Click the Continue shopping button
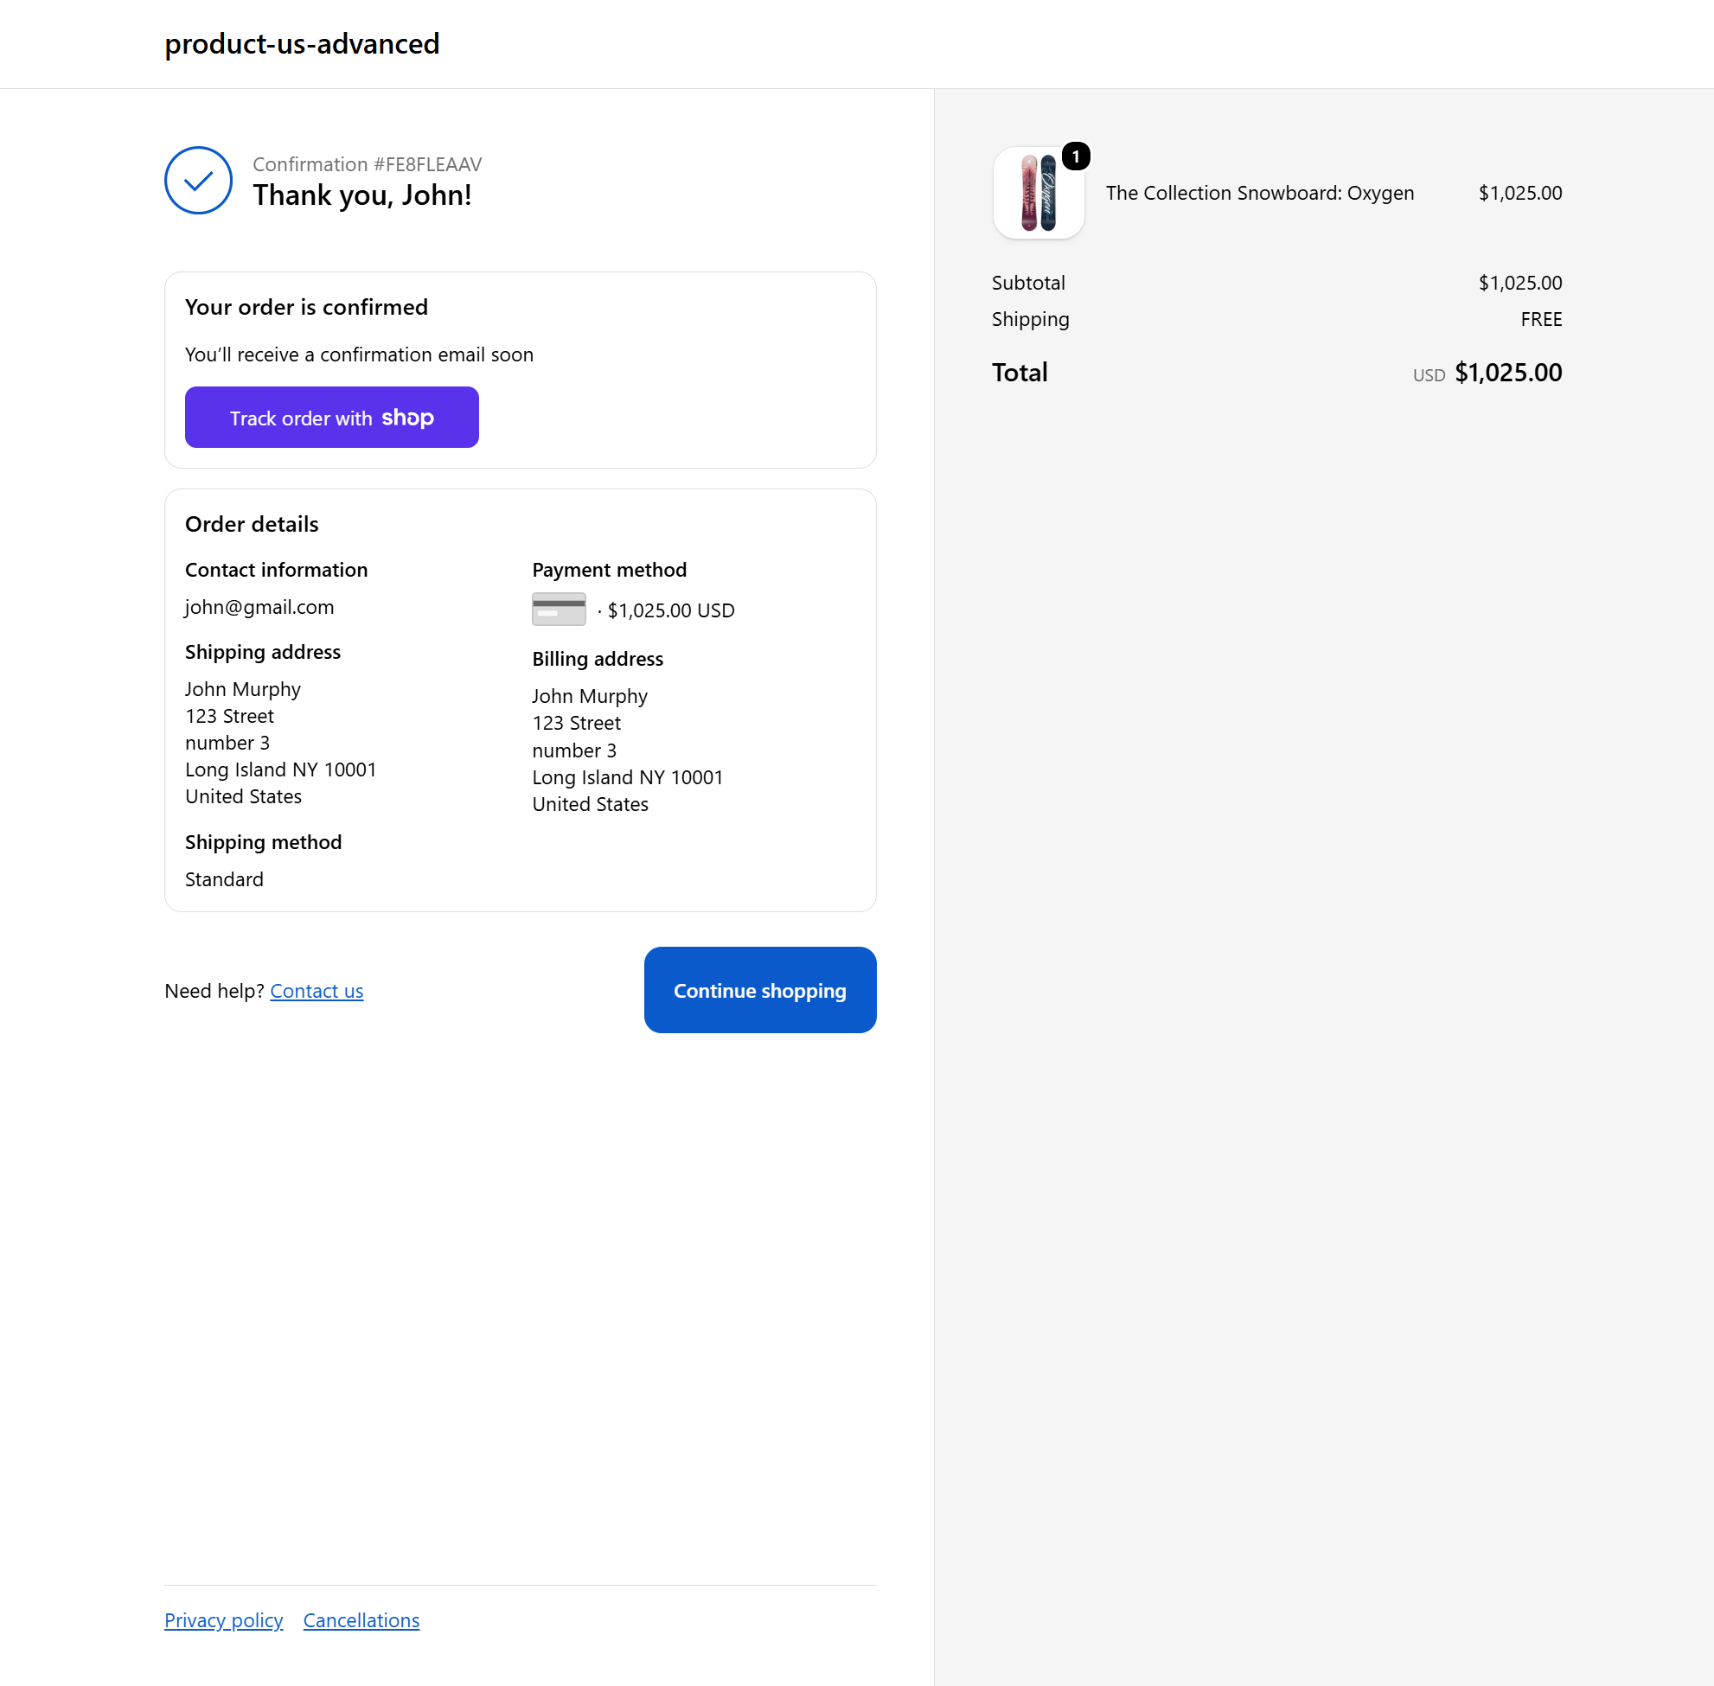Image resolution: width=1714 pixels, height=1686 pixels. pyautogui.click(x=760, y=990)
